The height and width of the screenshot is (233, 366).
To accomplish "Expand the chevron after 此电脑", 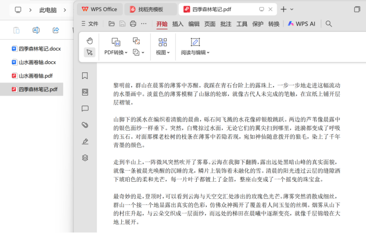I will (x=65, y=10).
